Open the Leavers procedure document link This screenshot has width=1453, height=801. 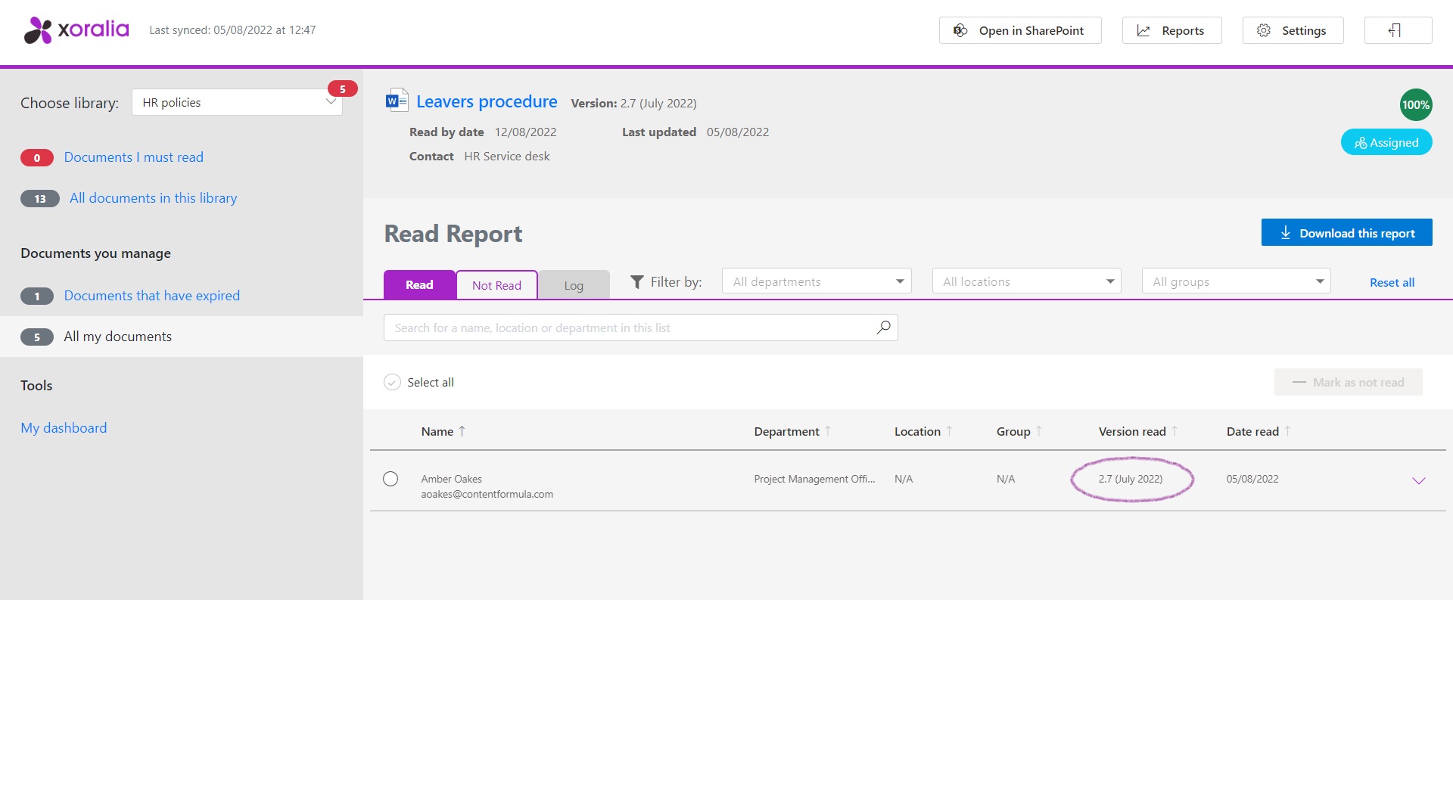[487, 101]
